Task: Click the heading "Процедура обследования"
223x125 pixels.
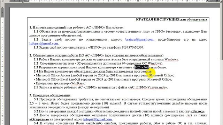Action: coord(52,95)
